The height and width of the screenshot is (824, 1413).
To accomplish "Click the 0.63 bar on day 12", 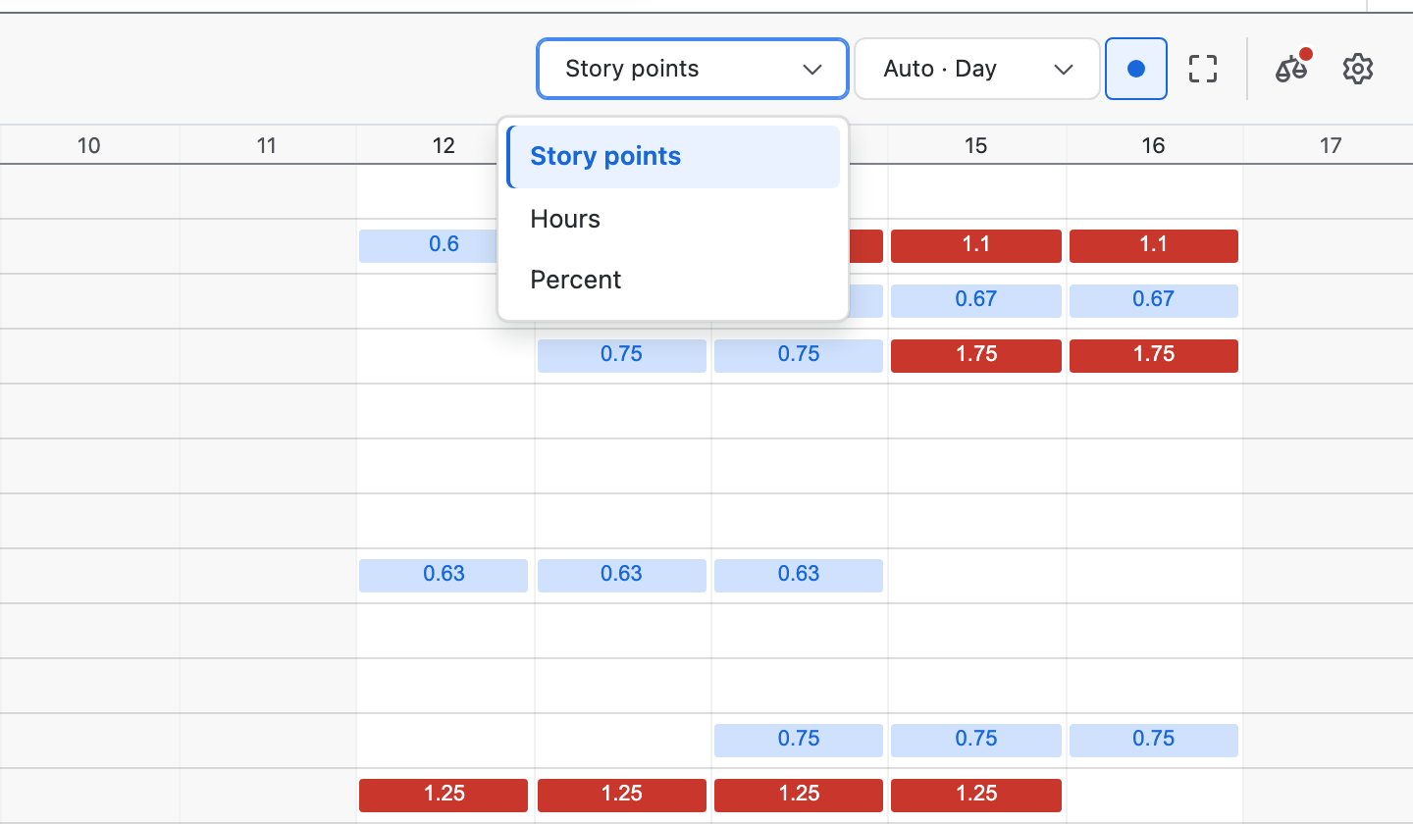I will coord(444,575).
